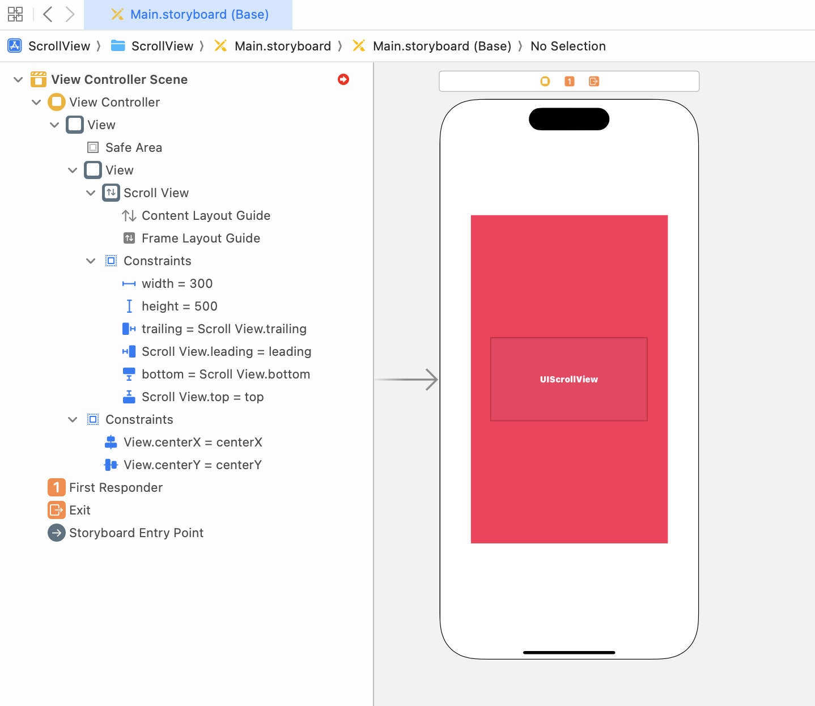
Task: Collapse Scroll View's Constraints group
Action: [x=91, y=261]
